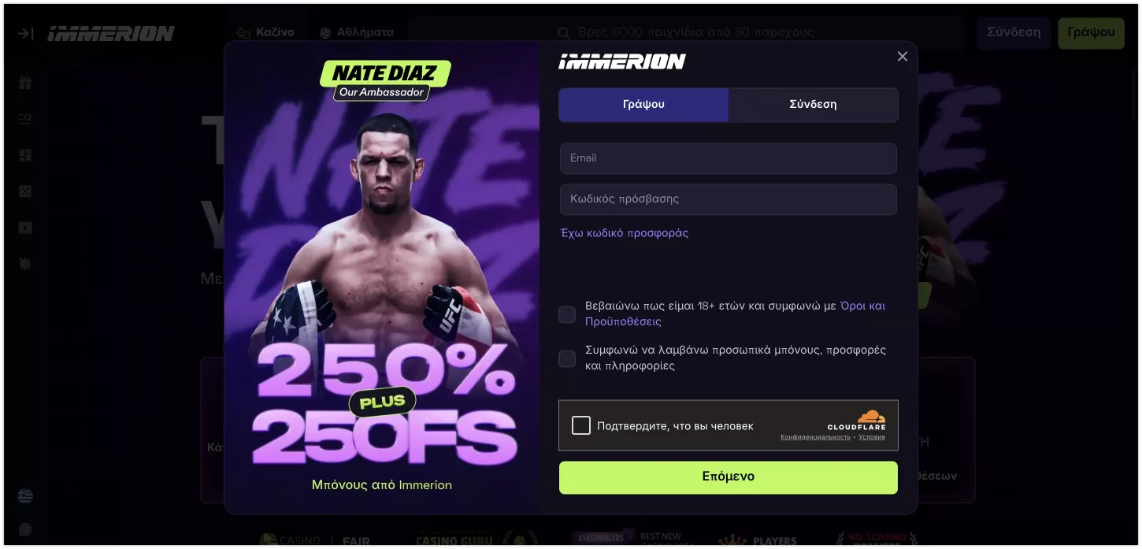
Task: Open the live video sidebar icon
Action: (x=25, y=228)
